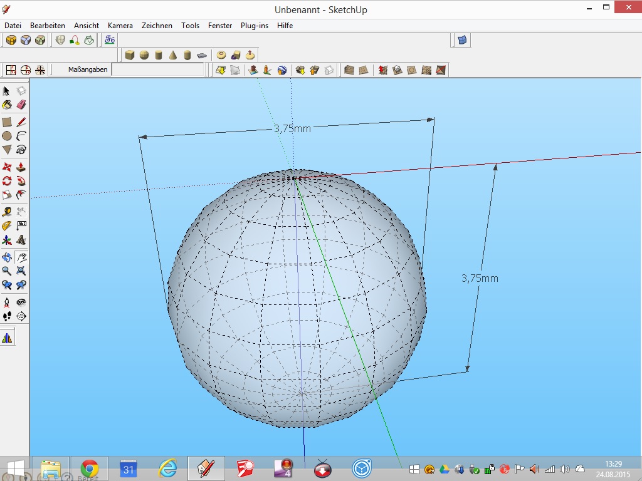This screenshot has width=642, height=481.
Task: Open the Kamera menu
Action: [120, 26]
